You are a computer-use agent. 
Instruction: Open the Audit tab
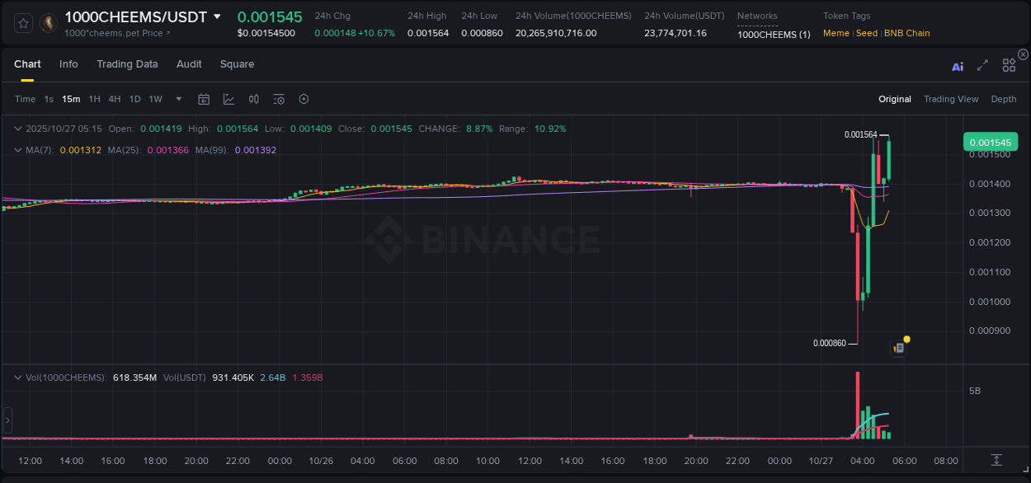click(189, 64)
